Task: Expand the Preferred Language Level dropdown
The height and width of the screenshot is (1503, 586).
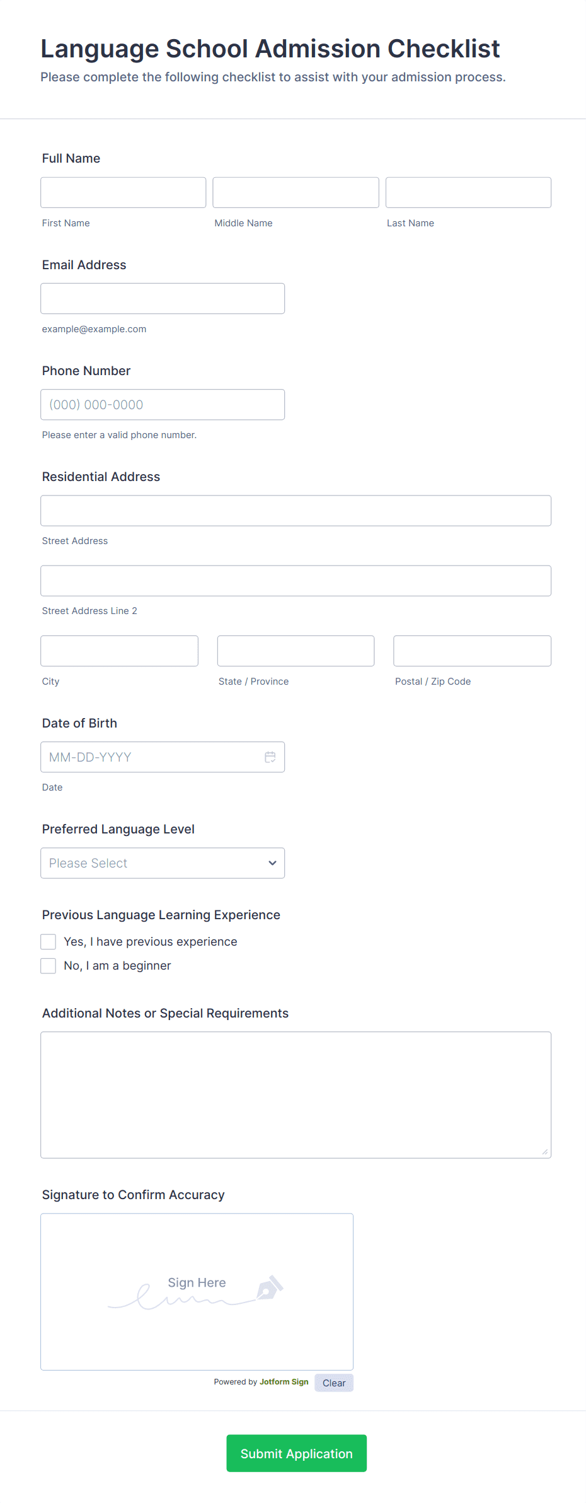Action: pos(163,863)
